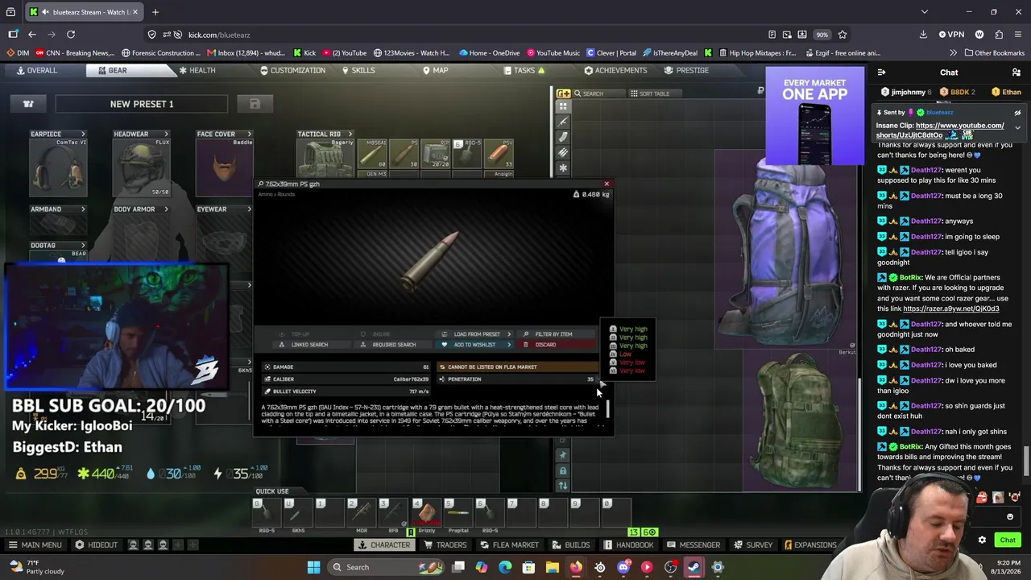Viewport: 1031px width, 580px height.
Task: Expand the Headwear slot arrow
Action: coord(166,135)
